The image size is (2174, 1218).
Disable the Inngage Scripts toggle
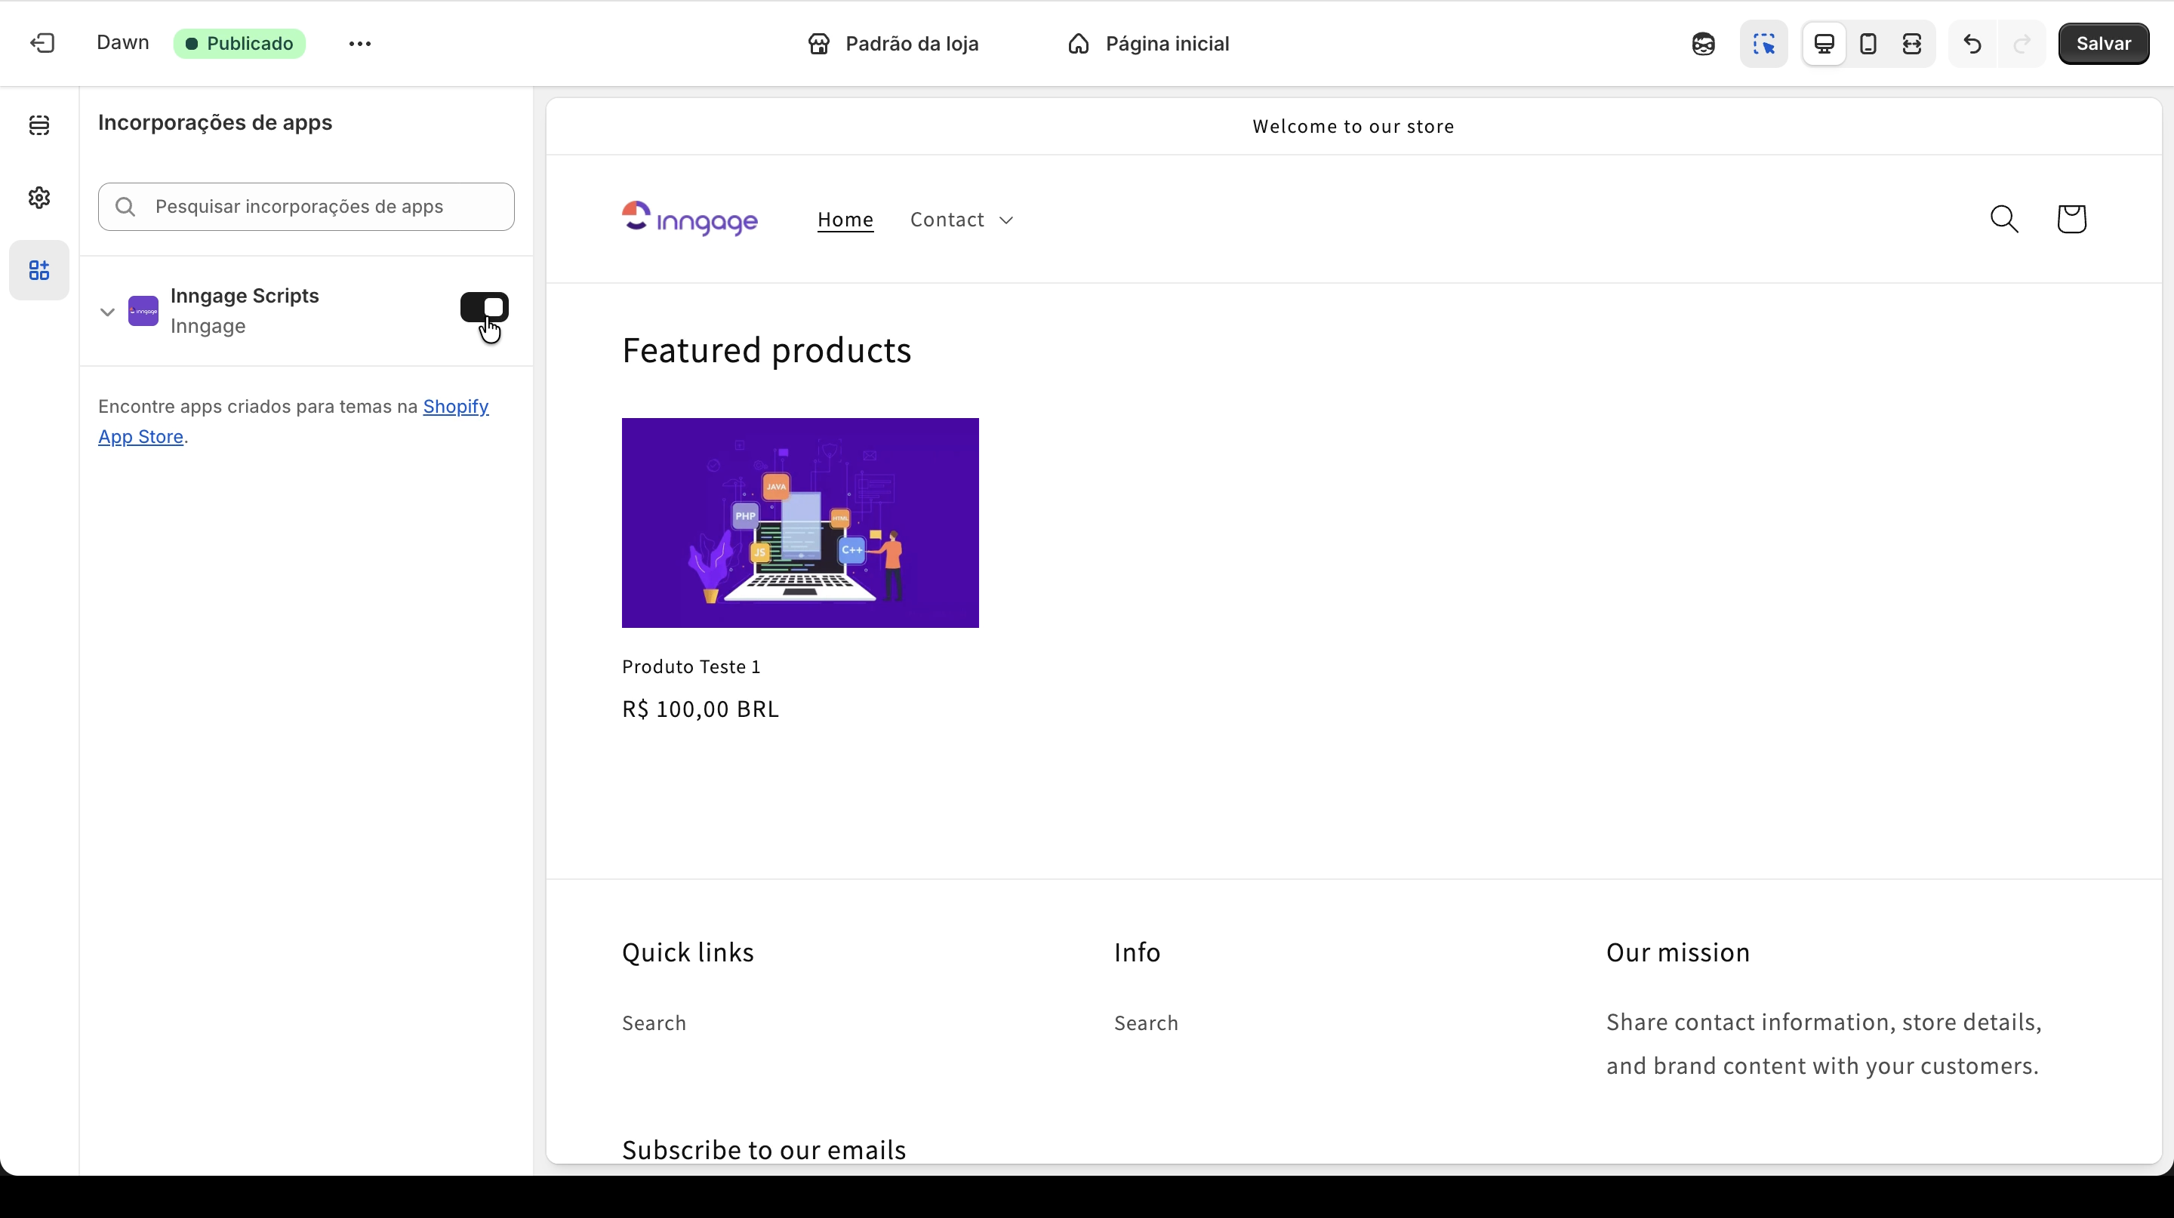(x=485, y=308)
